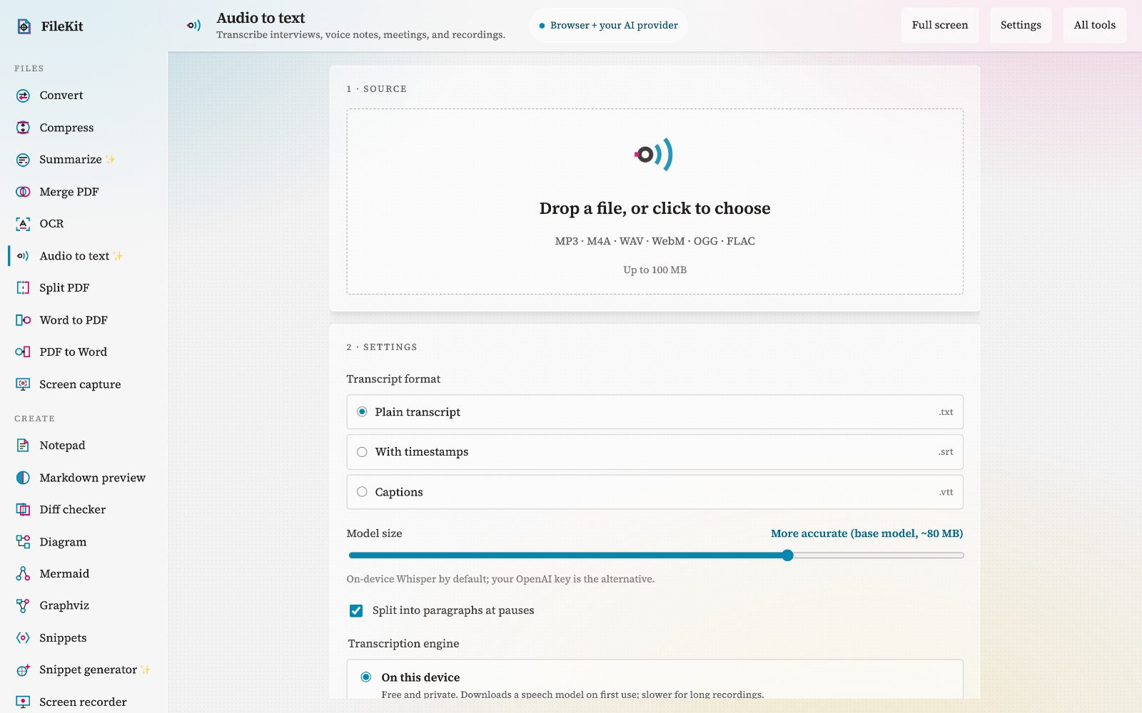Select the On this device engine
Screen dimensions: 1142x713
pos(366,677)
